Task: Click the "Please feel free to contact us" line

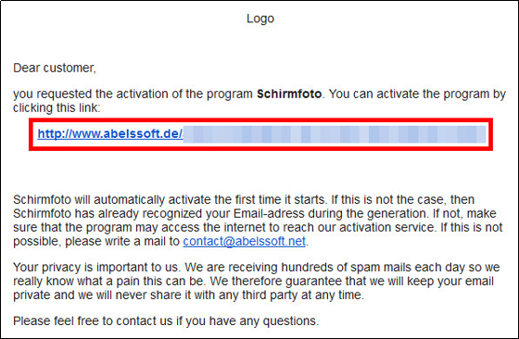Action: (166, 320)
